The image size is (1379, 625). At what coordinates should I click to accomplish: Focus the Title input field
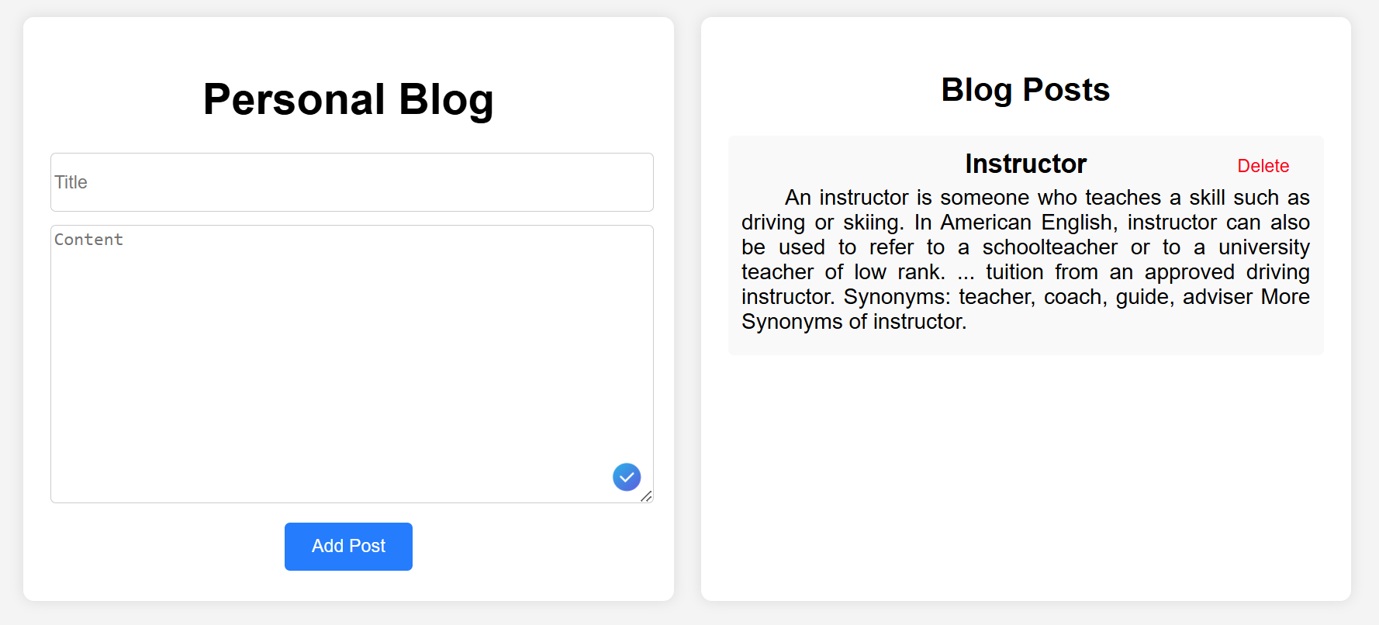coord(352,182)
